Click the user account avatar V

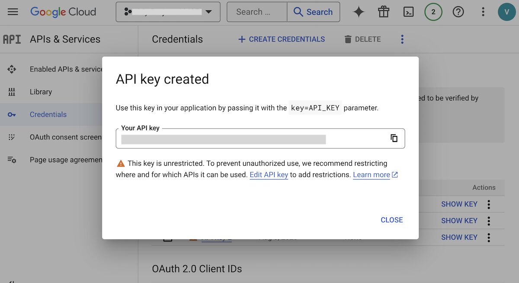[x=507, y=12]
